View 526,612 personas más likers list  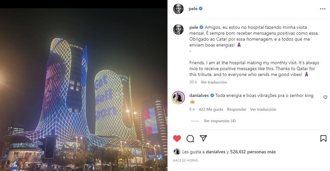point(253,152)
